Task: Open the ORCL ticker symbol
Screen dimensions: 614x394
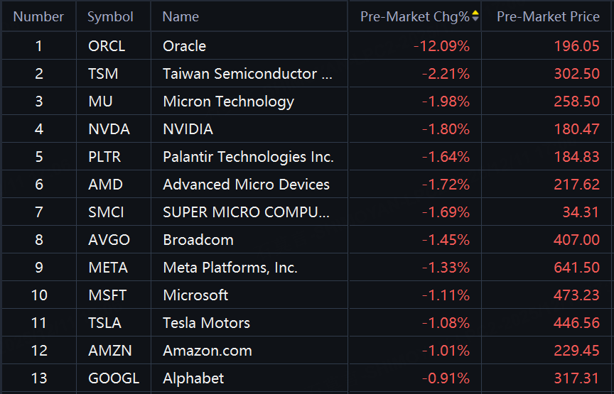Action: (x=107, y=46)
